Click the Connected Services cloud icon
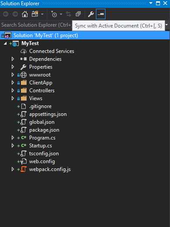The image size is (170, 227). pos(24,51)
